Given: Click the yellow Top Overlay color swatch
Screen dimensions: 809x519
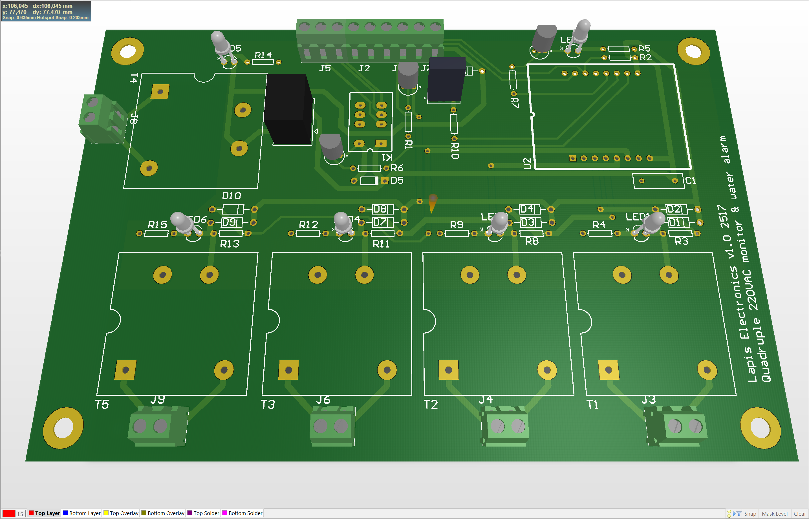Looking at the screenshot, I should [106, 513].
